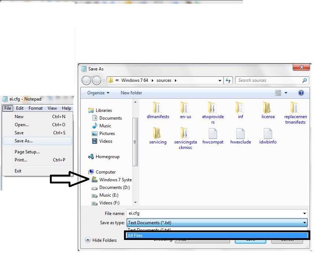Choose Exit from File menu
314x255 pixels.
pyautogui.click(x=37, y=171)
